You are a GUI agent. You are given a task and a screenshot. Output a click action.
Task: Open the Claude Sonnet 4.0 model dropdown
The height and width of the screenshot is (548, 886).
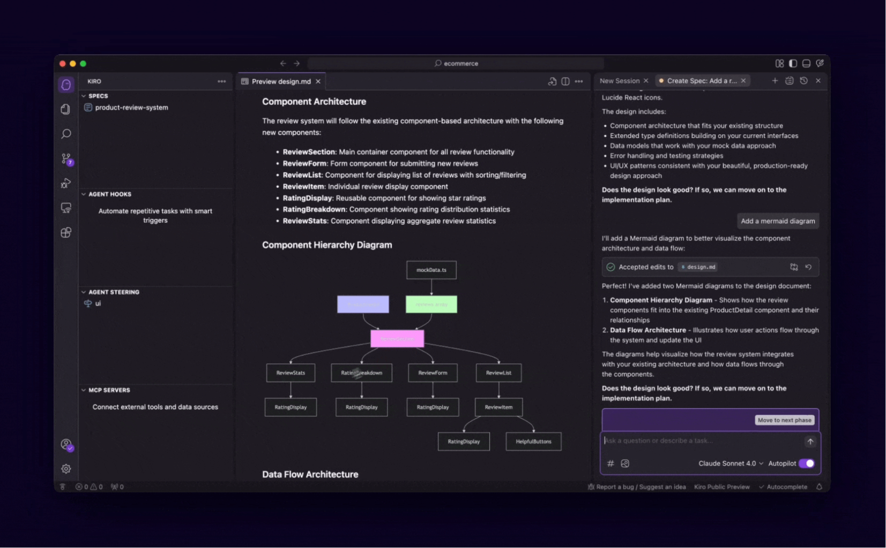(731, 463)
